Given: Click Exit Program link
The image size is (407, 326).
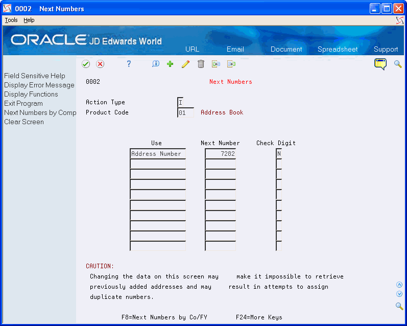Looking at the screenshot, I should pos(23,103).
